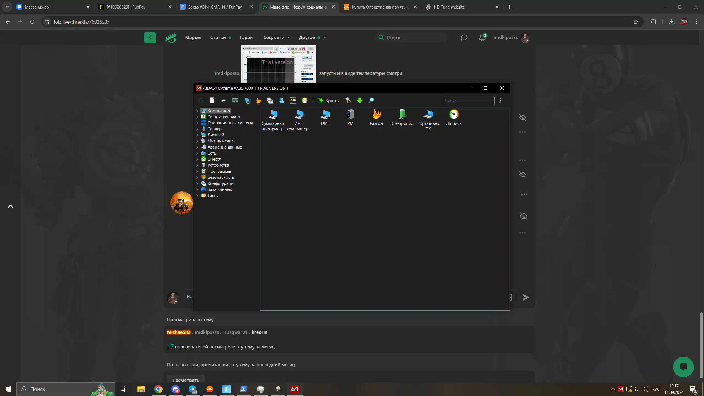The height and width of the screenshot is (396, 704).
Task: Click the key tools icon in AIDA64 toolbar
Action: (x=348, y=100)
